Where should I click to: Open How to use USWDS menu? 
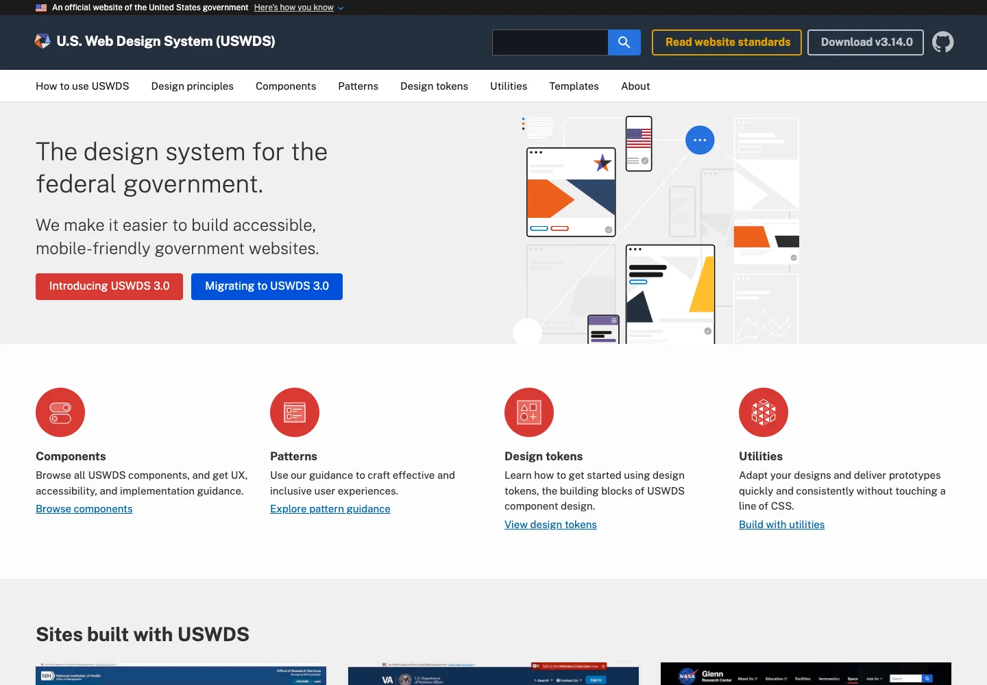[x=82, y=86]
